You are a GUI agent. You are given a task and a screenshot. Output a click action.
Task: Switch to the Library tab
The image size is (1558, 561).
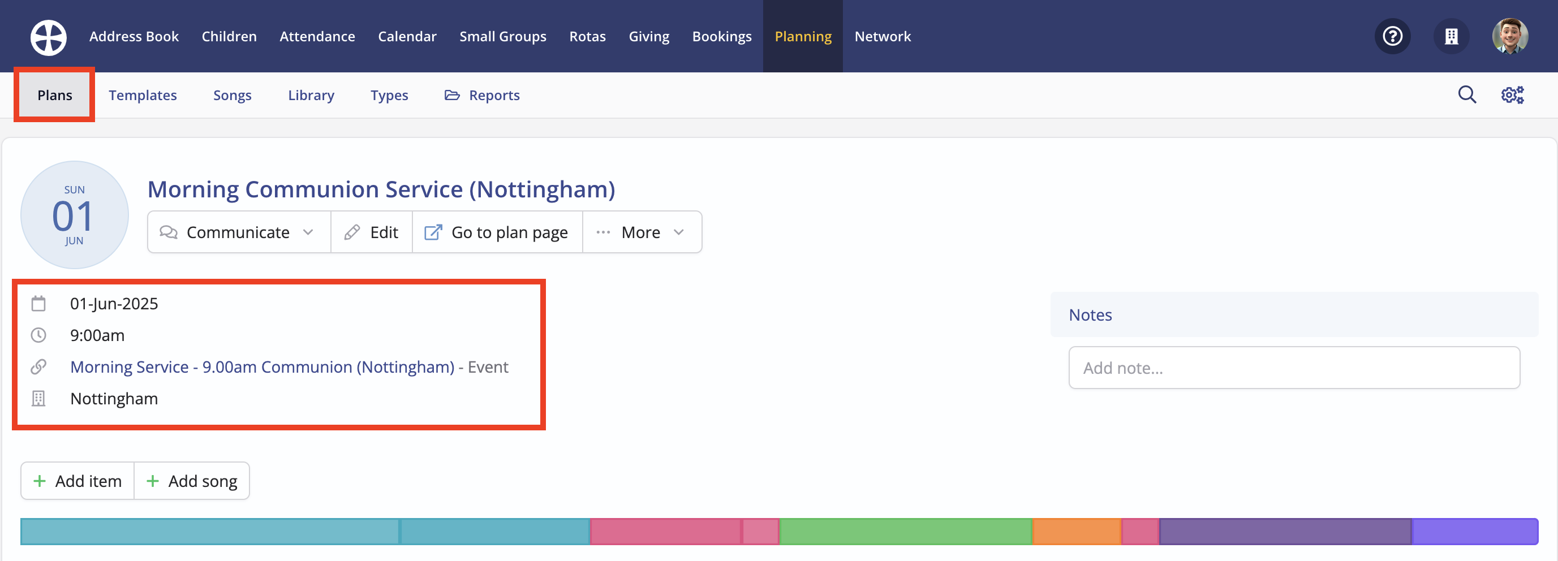(311, 95)
